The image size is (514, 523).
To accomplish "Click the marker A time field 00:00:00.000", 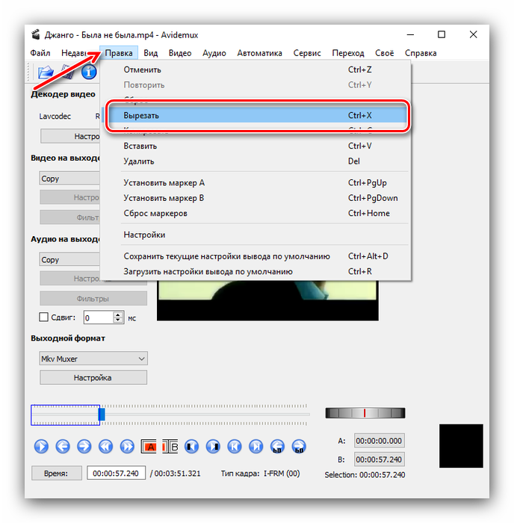I will 380,441.
